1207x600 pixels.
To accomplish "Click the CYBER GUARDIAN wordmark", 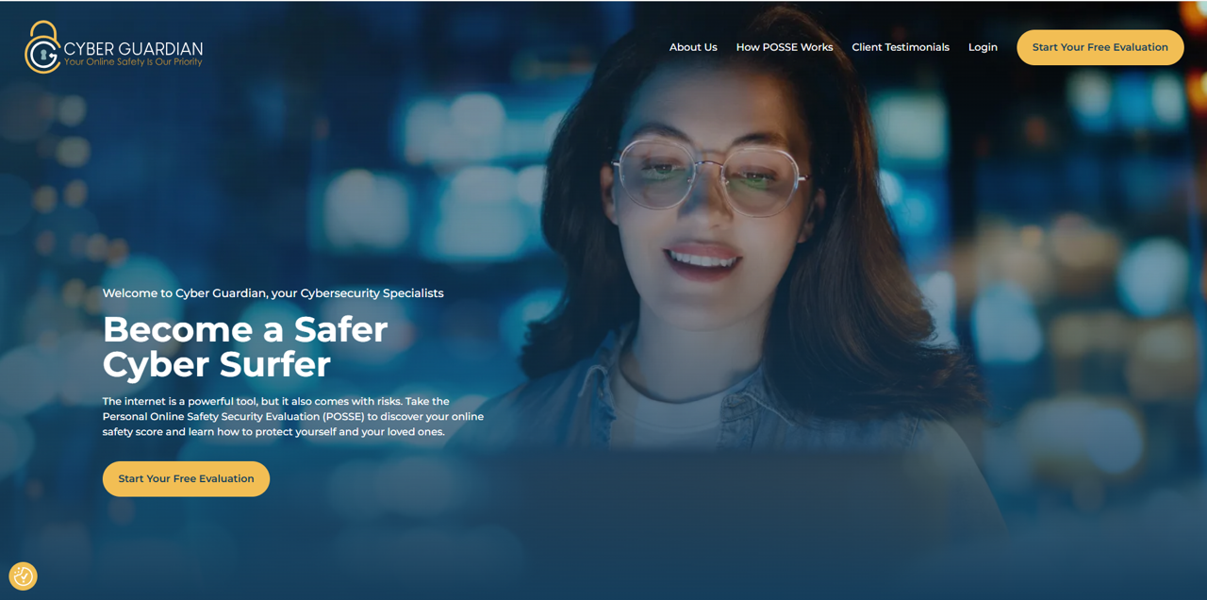I will (x=133, y=47).
